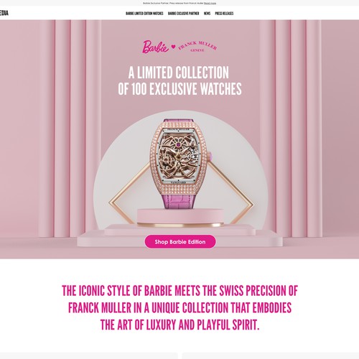Click the pink tagline about Swiss precision
Viewport: 359px width, 359px height.
tap(179, 307)
